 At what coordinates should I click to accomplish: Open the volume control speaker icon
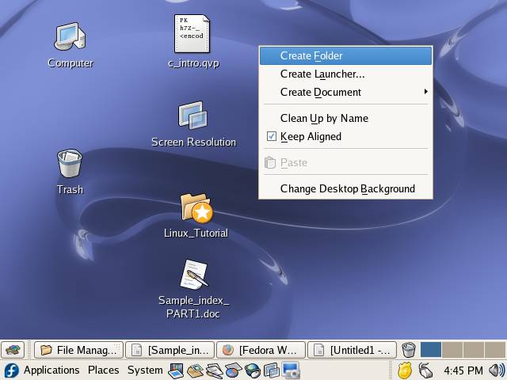[x=496, y=370]
